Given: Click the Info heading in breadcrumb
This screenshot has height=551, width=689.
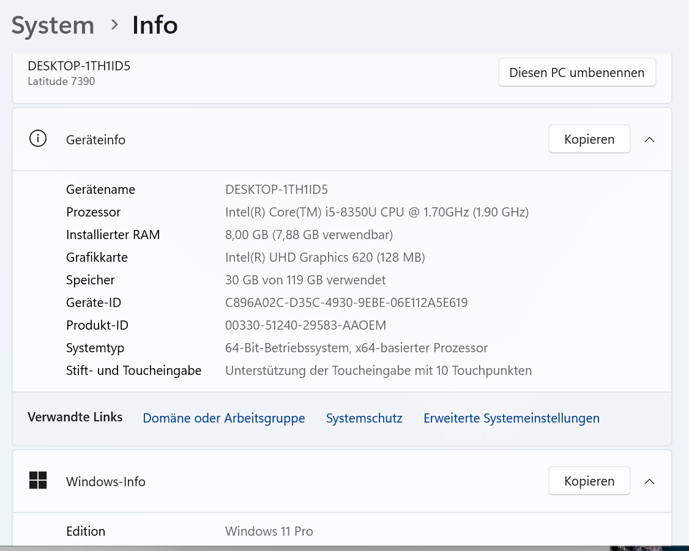Looking at the screenshot, I should [155, 25].
